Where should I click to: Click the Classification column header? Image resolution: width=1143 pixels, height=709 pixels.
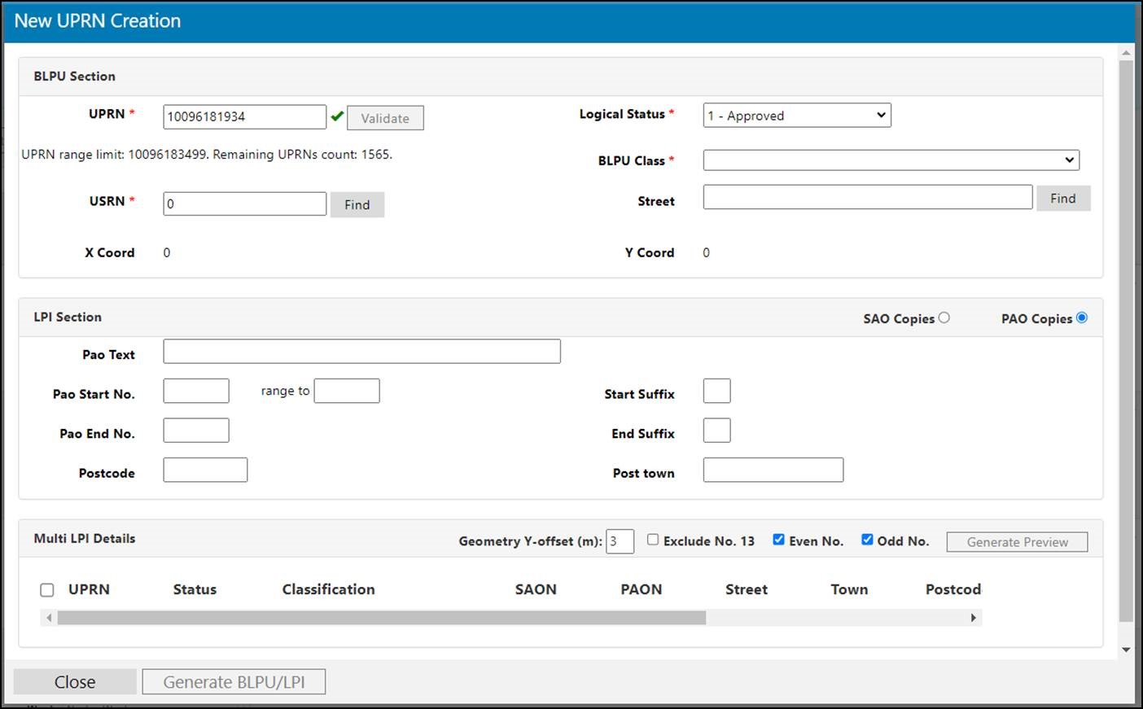[329, 589]
